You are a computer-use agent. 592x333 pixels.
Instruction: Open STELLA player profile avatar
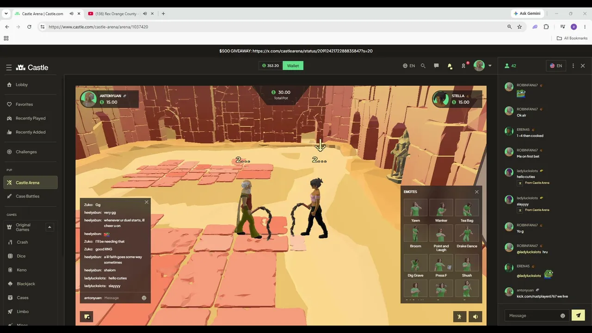(x=441, y=99)
